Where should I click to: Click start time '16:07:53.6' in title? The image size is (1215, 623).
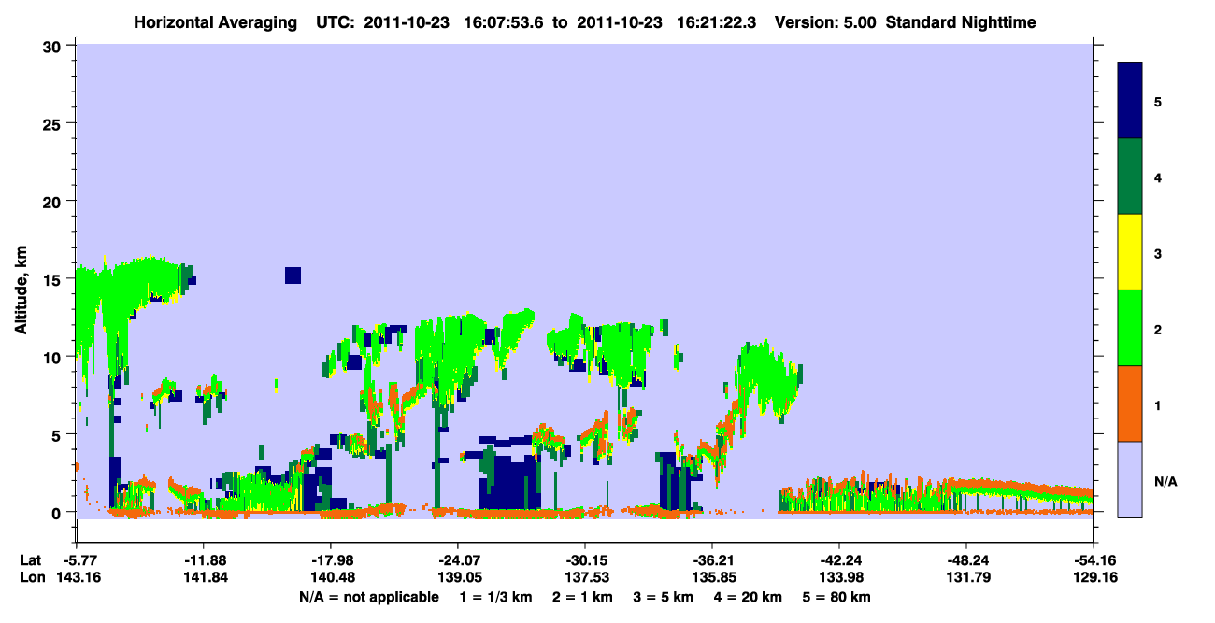pos(502,21)
